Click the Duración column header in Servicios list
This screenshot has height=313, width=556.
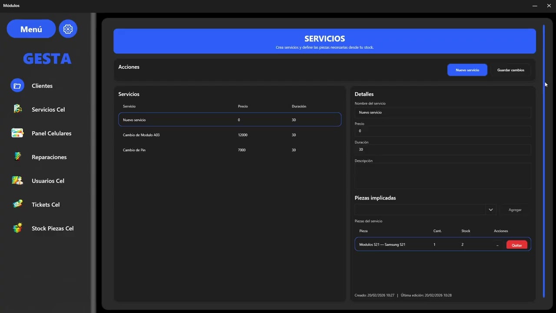(x=299, y=107)
